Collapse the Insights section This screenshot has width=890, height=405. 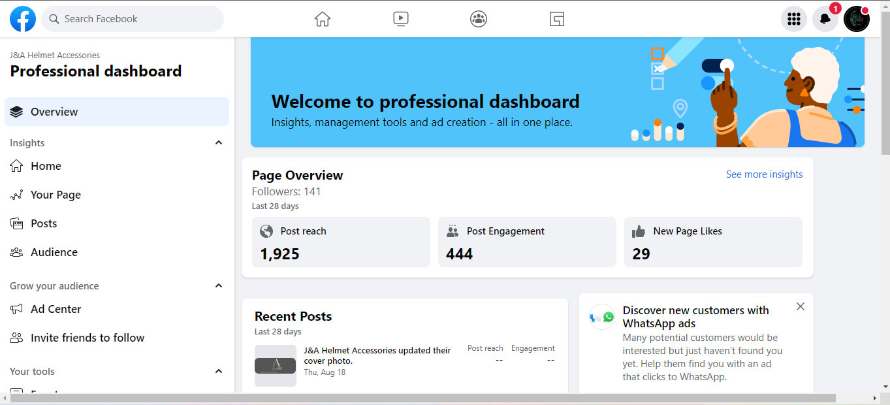point(219,142)
